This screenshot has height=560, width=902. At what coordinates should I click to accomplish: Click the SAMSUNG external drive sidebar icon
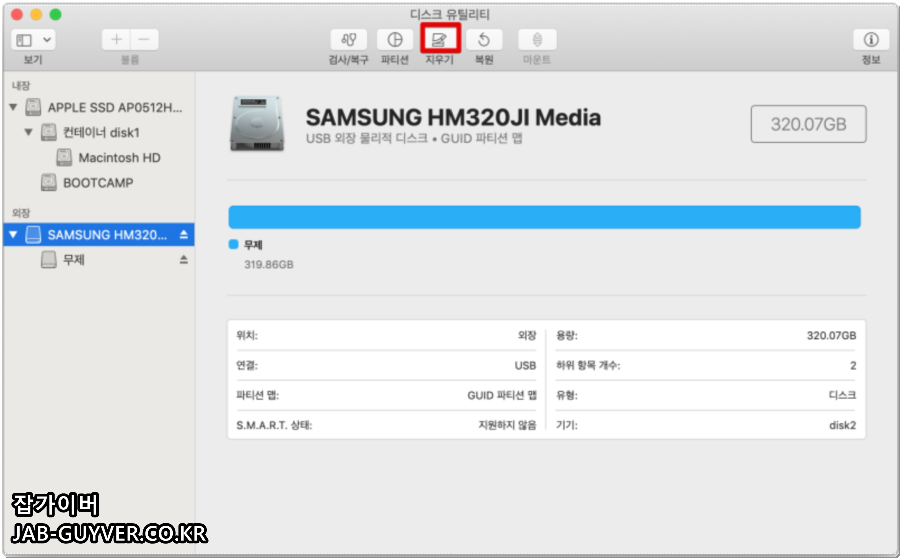33,234
